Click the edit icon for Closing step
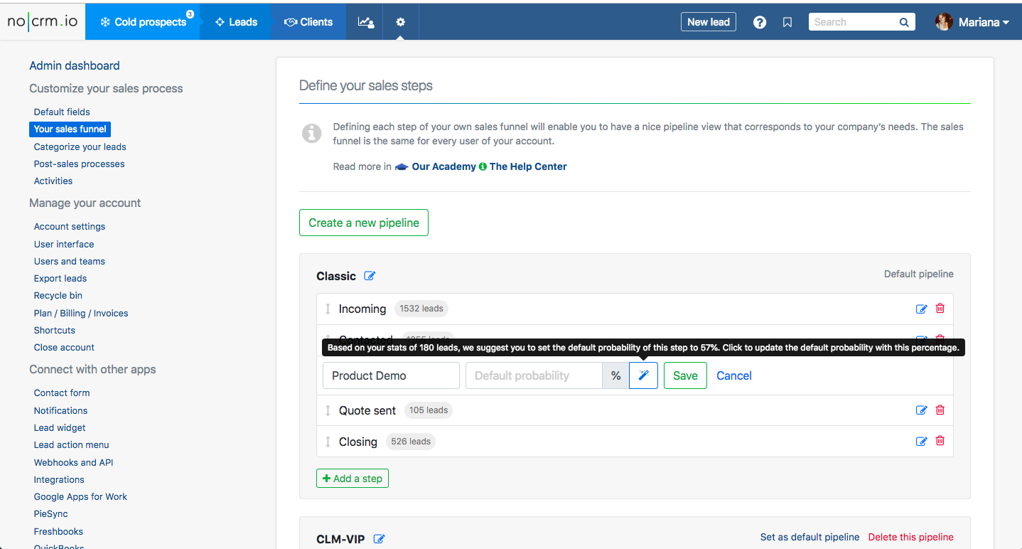1022x549 pixels. click(x=921, y=441)
